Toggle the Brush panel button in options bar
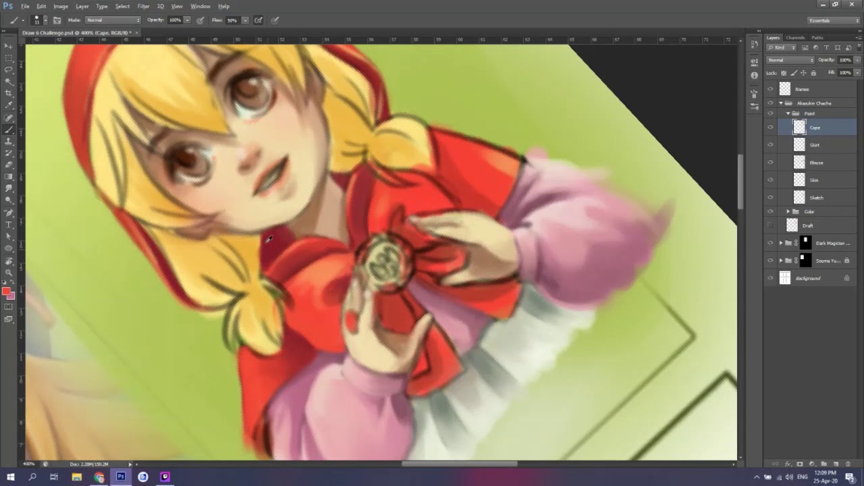The height and width of the screenshot is (486, 864). (57, 20)
